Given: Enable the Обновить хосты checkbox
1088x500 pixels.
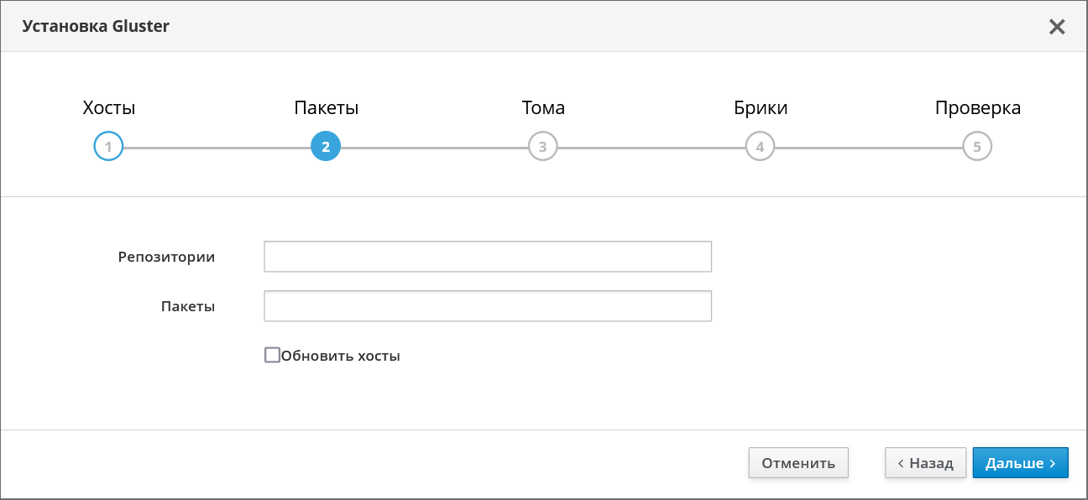Looking at the screenshot, I should click(272, 355).
